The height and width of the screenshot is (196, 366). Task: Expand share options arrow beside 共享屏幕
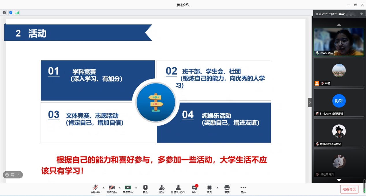[136, 188]
